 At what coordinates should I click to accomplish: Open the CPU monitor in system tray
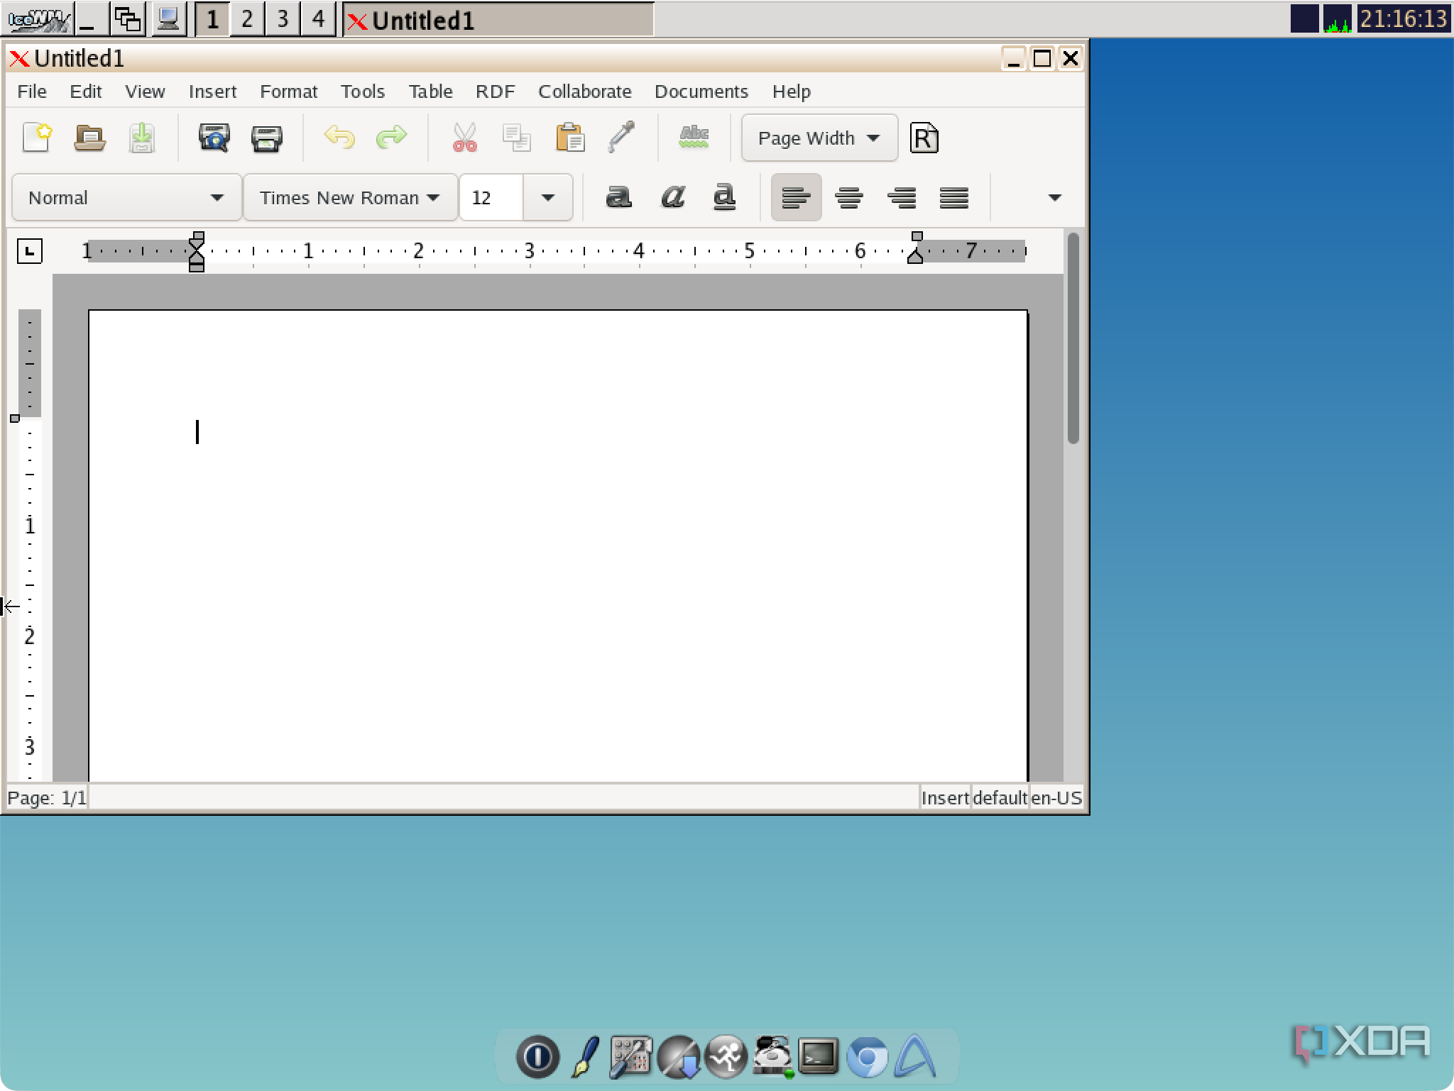(x=1337, y=18)
